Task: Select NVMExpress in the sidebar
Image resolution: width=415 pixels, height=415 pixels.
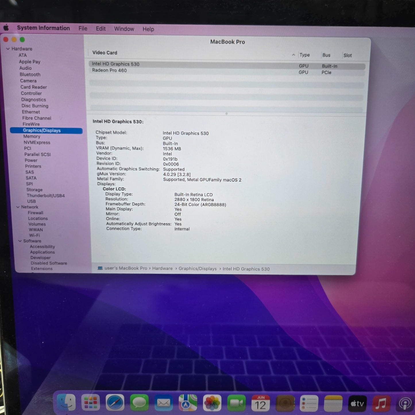Action: [37, 142]
